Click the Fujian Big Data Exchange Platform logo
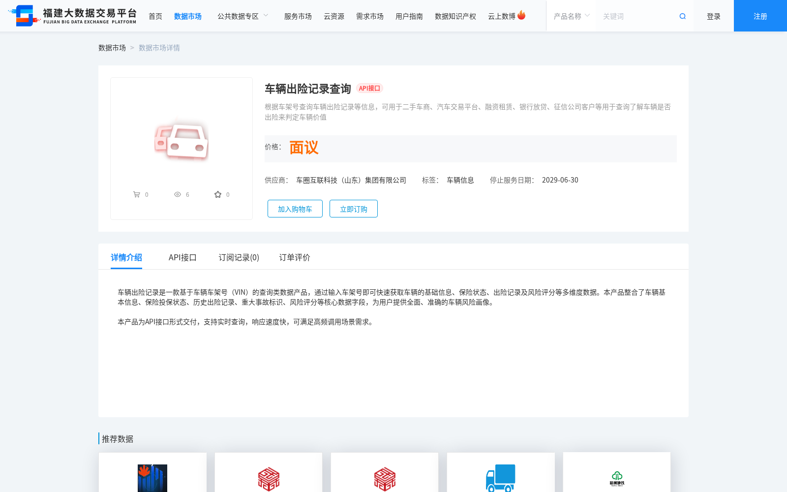787x492 pixels. (72, 16)
